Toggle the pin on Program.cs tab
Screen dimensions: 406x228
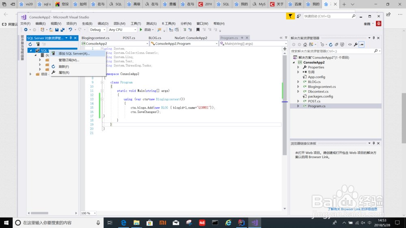pos(242,38)
